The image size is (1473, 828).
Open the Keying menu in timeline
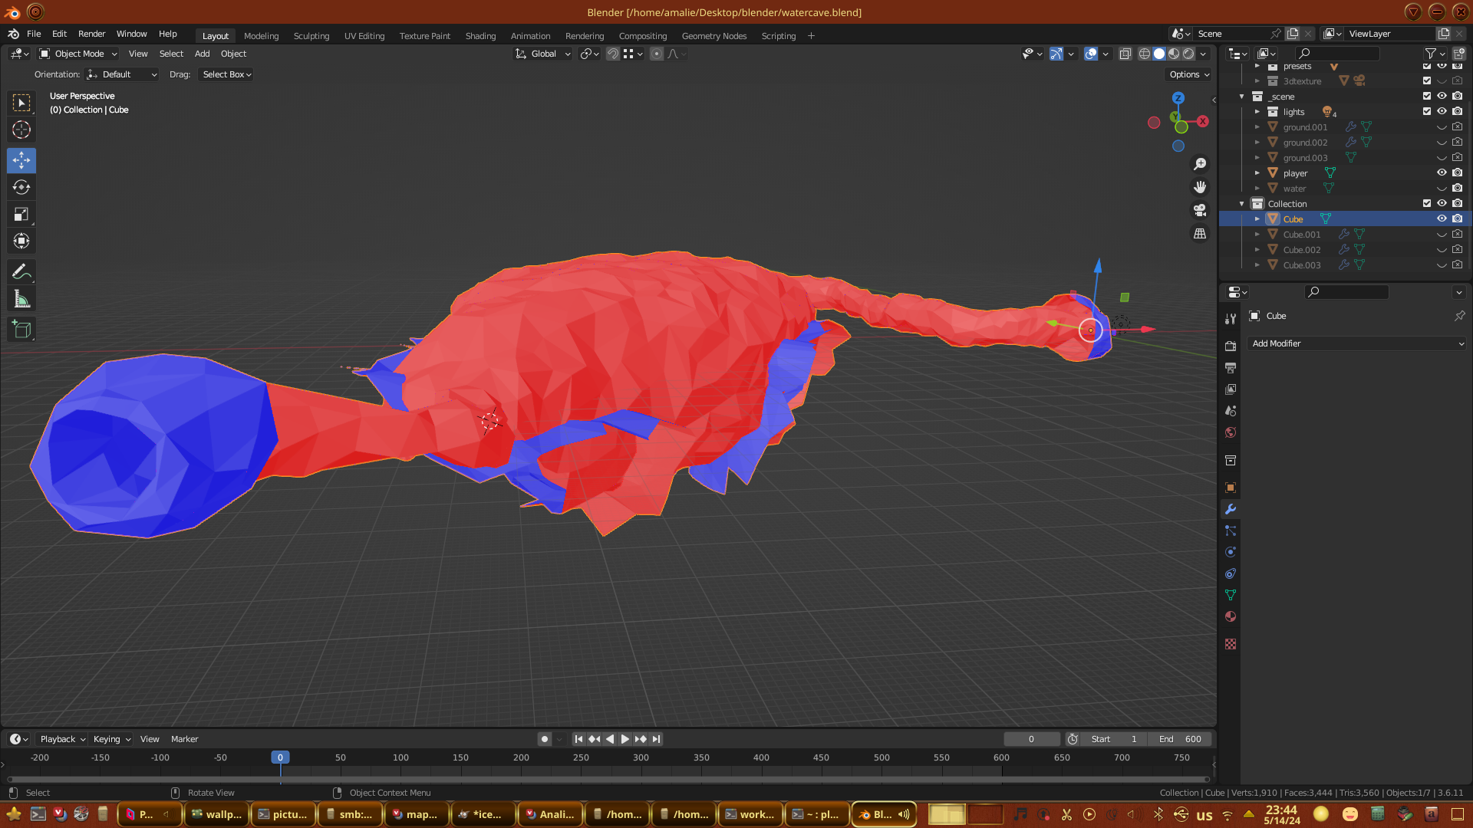tap(111, 739)
